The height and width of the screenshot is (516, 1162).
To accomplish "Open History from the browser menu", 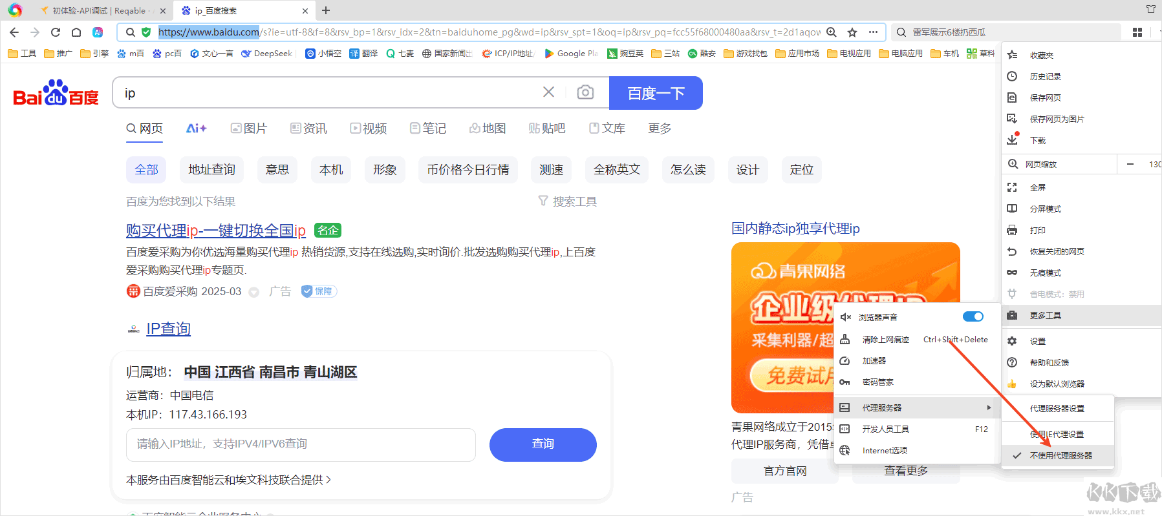I will [x=1082, y=77].
